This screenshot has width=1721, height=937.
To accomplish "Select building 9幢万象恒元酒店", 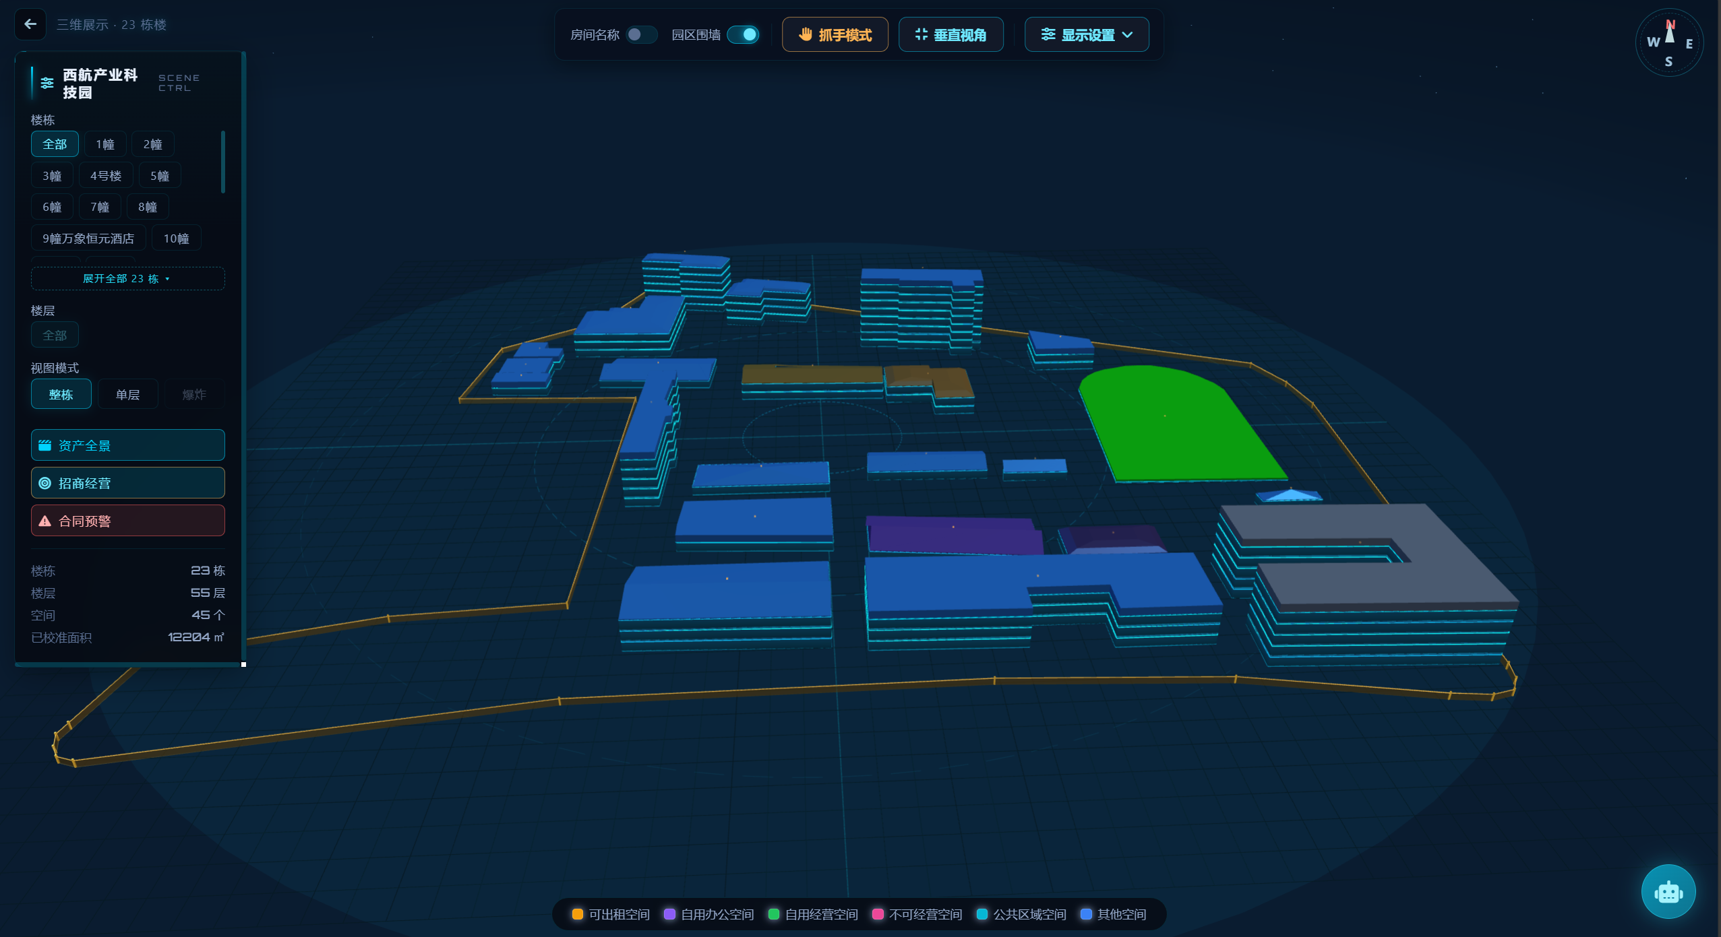I will (88, 238).
